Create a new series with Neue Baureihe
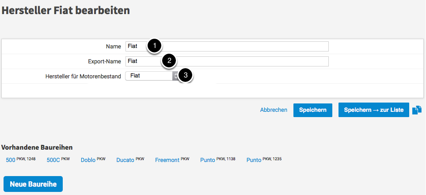The image size is (426, 195). pos(33,184)
